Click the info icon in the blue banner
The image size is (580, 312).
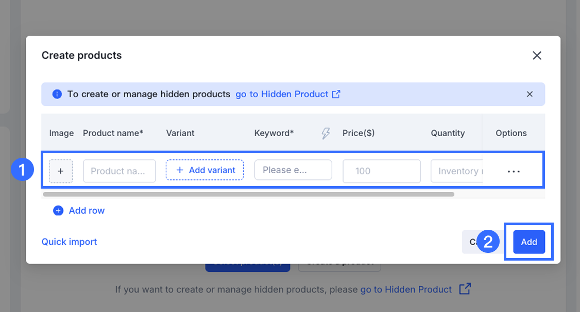tap(57, 94)
